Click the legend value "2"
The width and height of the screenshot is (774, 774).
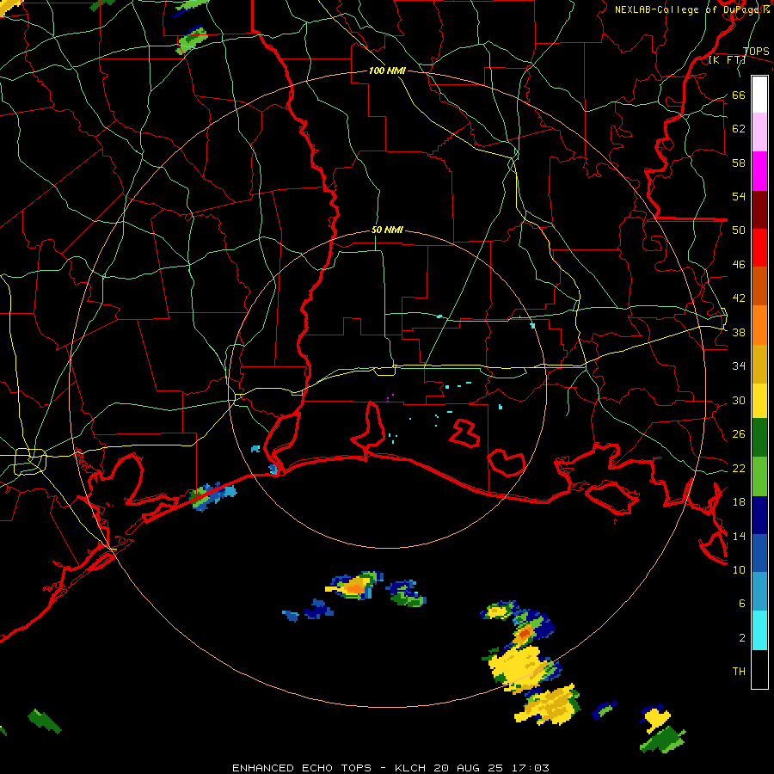pos(742,637)
